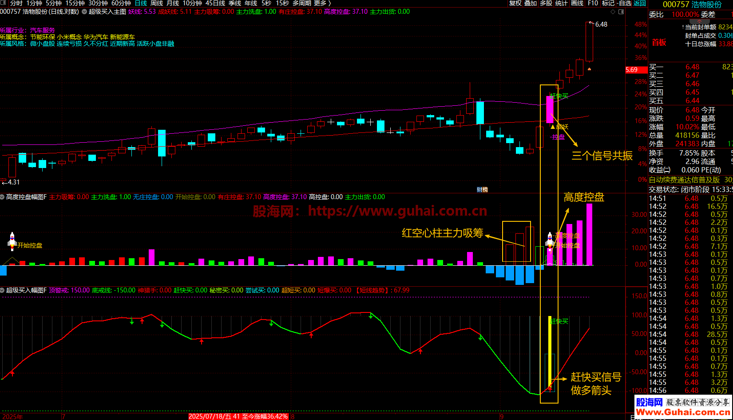Click the 买一 bid price 6.48 row
733x420 pixels.
[690, 67]
